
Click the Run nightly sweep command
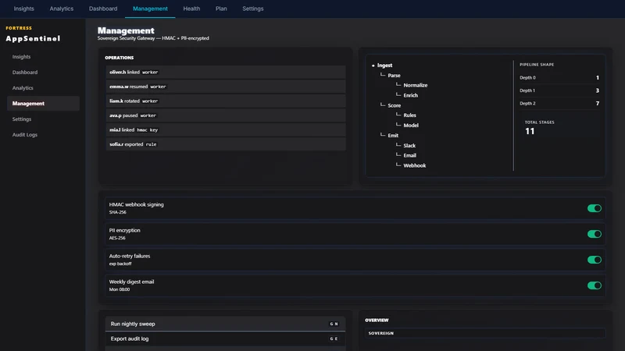point(226,324)
